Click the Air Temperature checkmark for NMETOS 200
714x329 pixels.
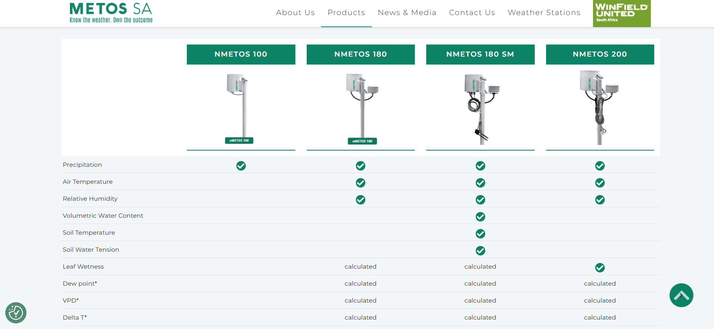(x=600, y=183)
